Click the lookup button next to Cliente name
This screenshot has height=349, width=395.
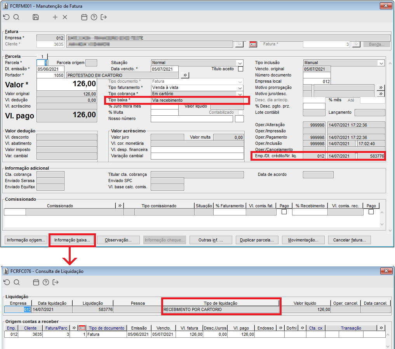click(239, 44)
